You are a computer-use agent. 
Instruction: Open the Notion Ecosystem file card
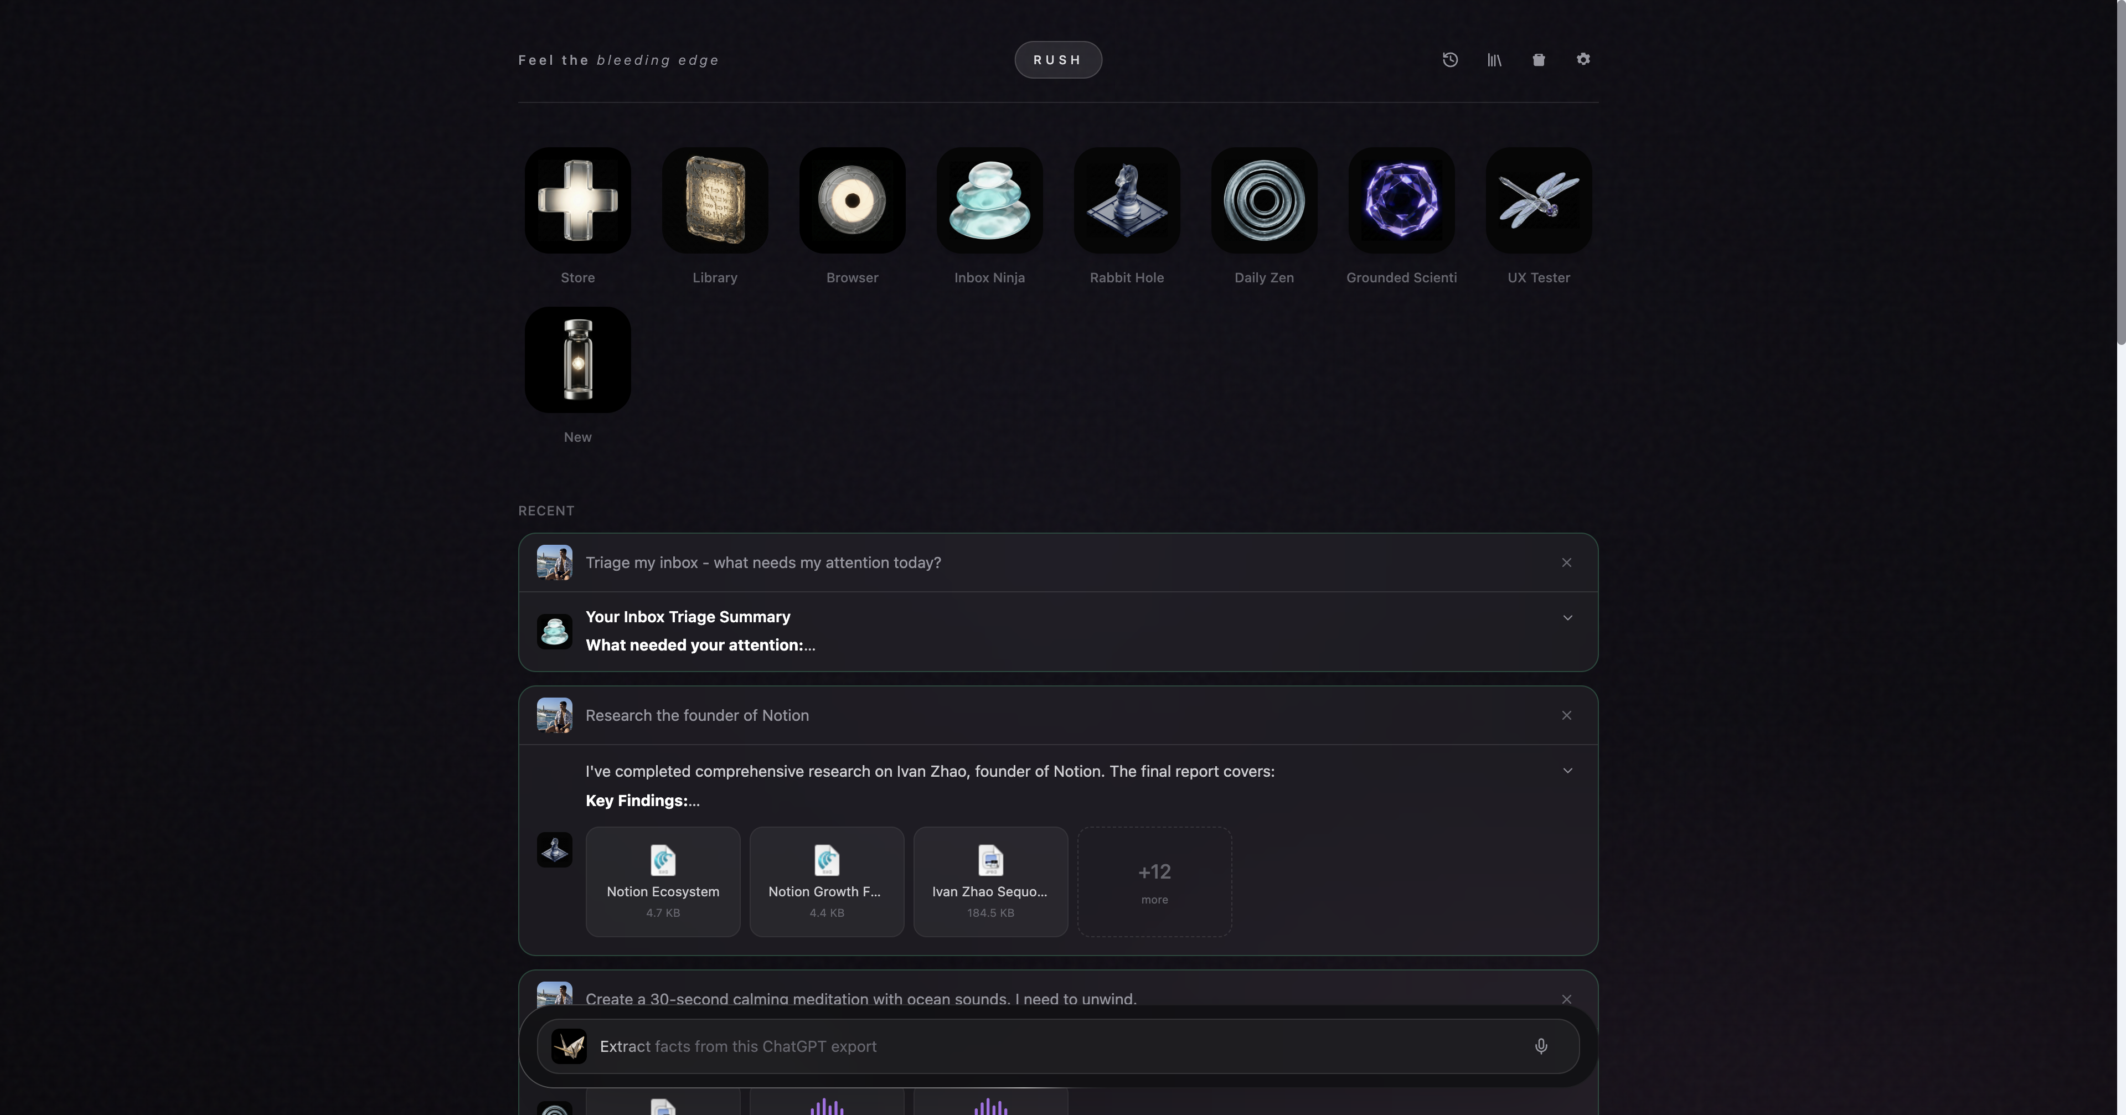[x=663, y=881]
